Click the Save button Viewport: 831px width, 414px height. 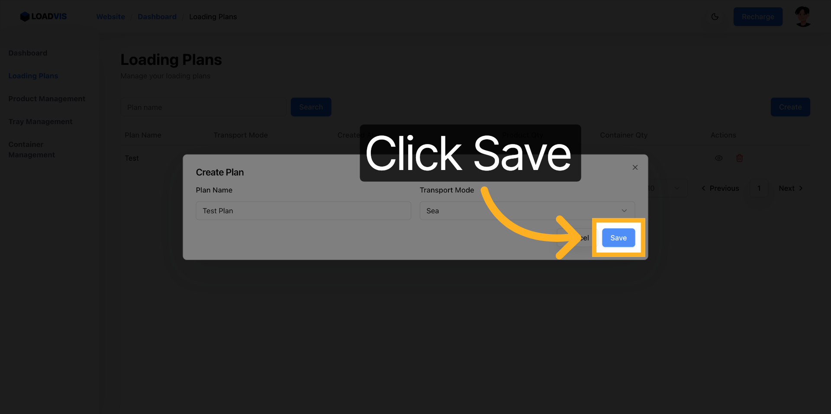click(618, 238)
